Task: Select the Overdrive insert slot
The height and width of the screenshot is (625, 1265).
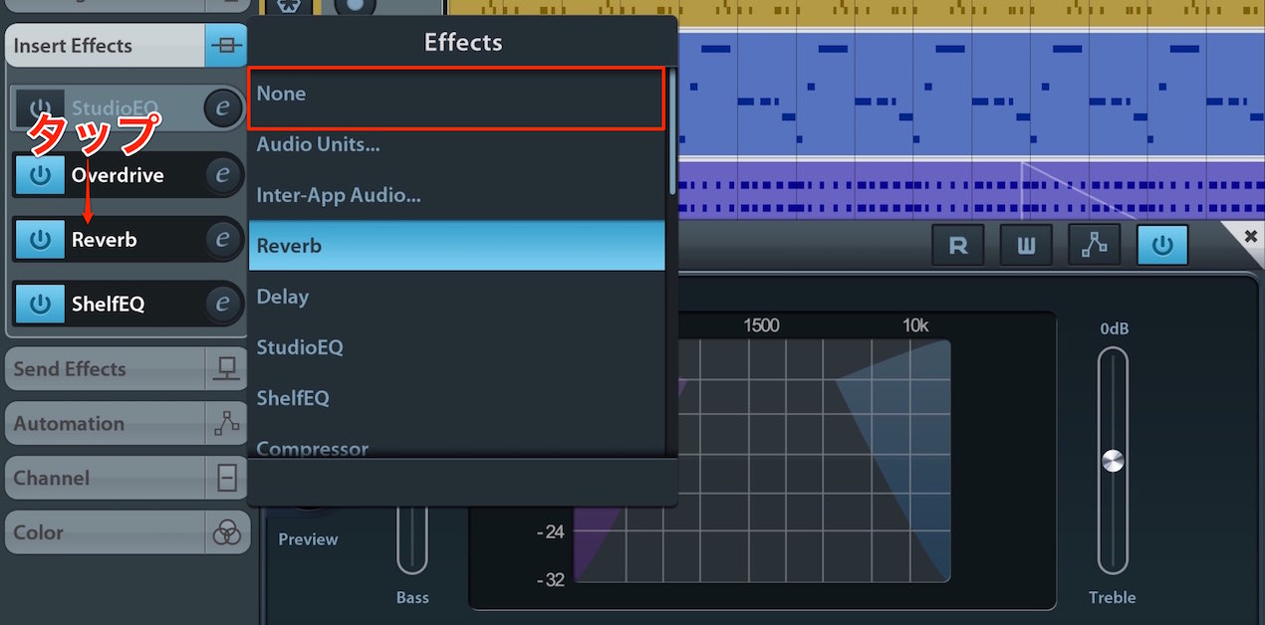Action: [x=127, y=175]
